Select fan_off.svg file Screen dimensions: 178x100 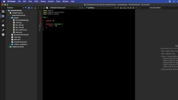tap(19, 27)
